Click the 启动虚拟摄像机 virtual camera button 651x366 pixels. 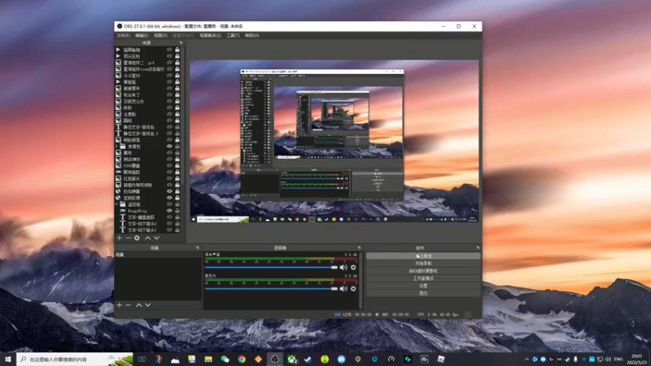(423, 271)
